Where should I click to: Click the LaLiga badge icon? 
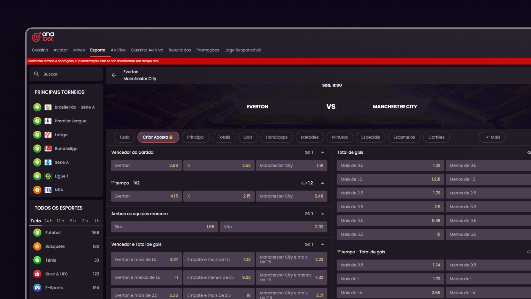click(48, 135)
